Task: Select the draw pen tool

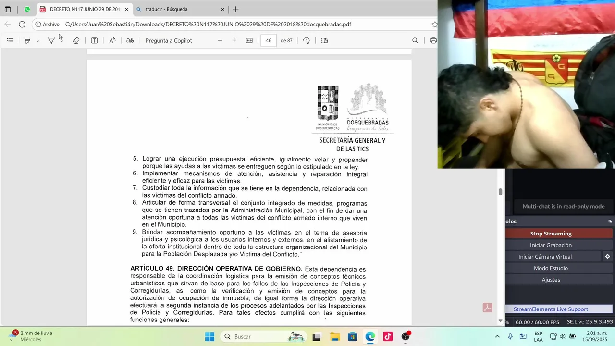Action: (x=51, y=40)
